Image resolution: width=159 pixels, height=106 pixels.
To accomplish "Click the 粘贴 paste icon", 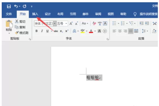I will [x=9, y=24].
